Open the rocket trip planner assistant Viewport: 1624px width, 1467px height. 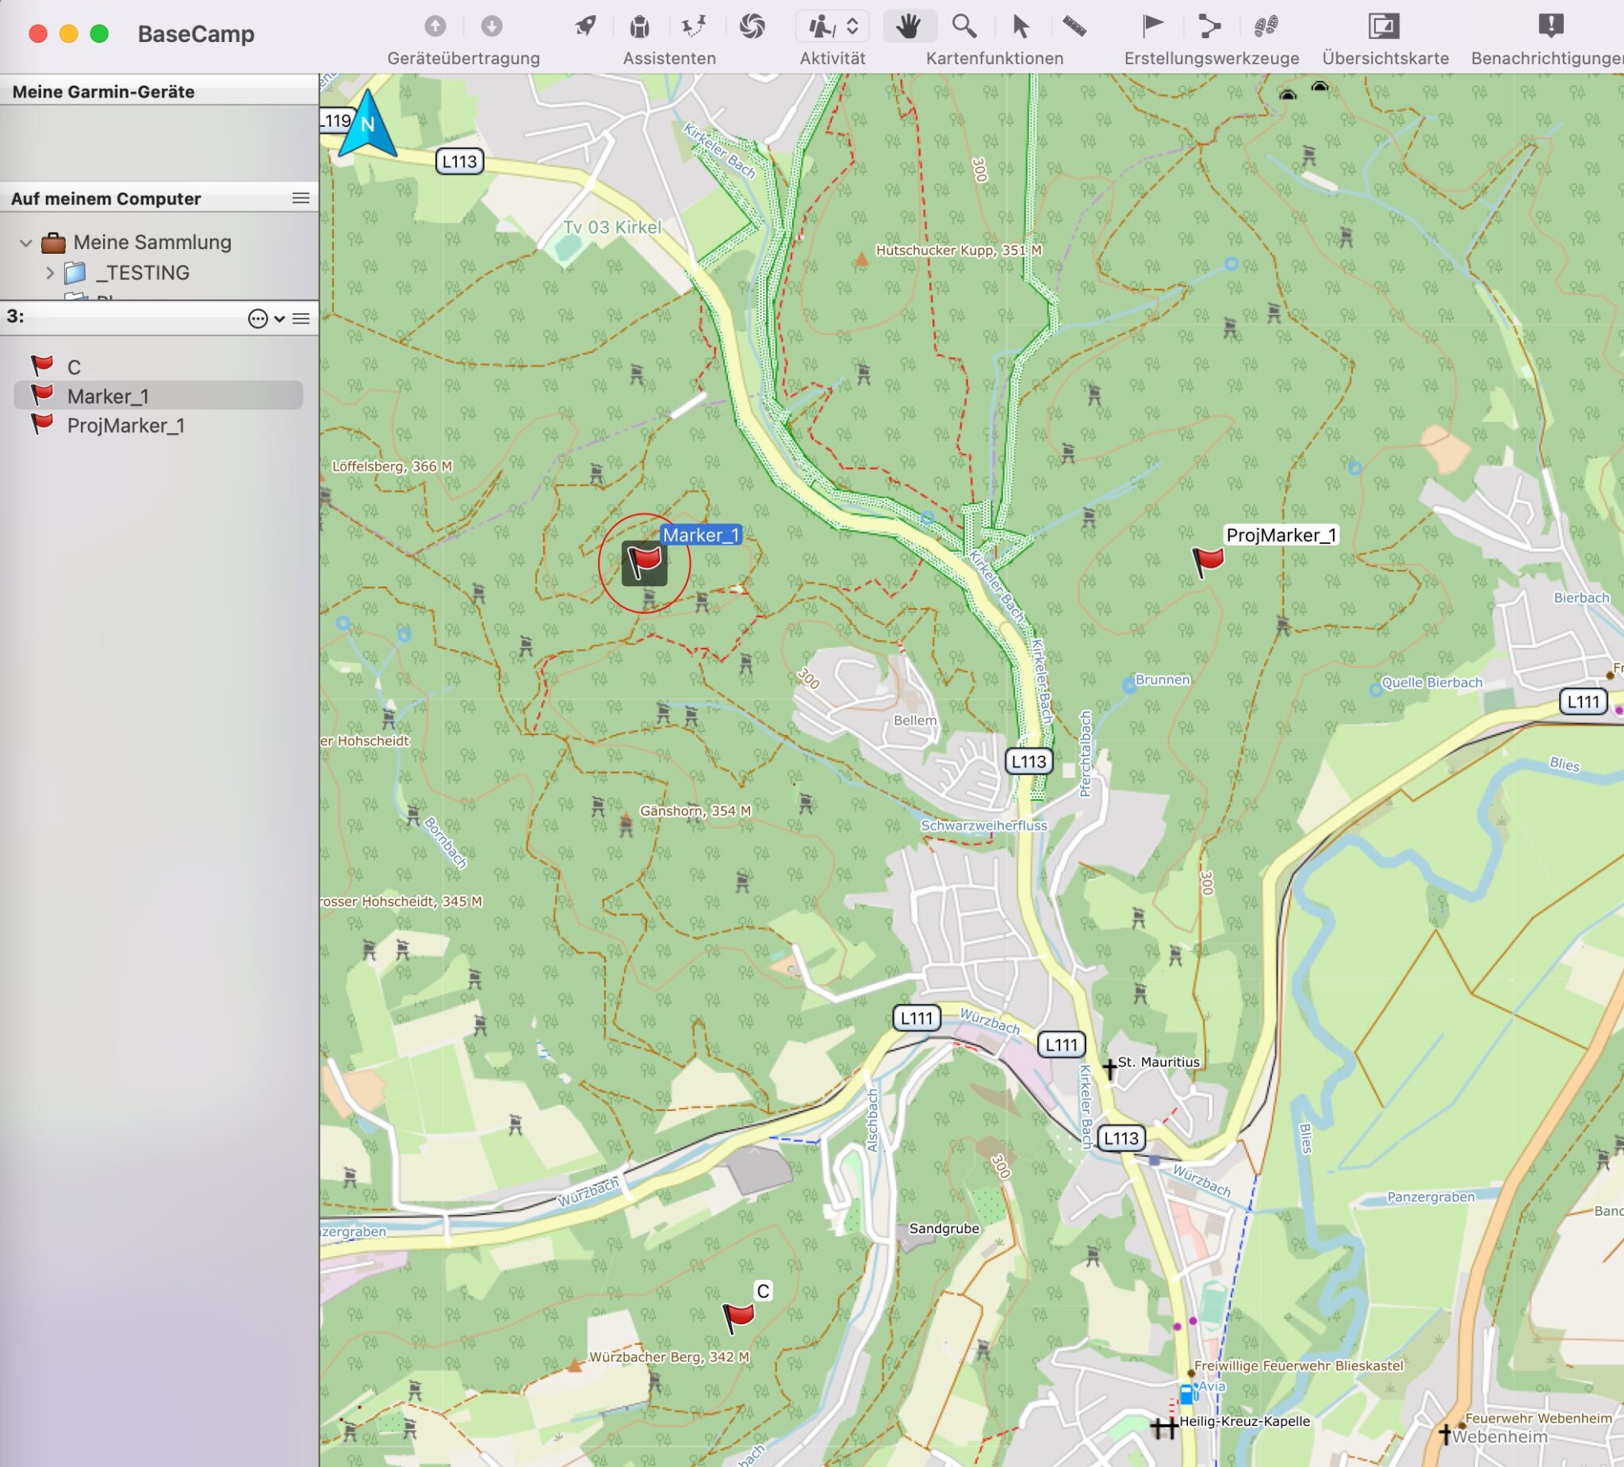point(586,27)
